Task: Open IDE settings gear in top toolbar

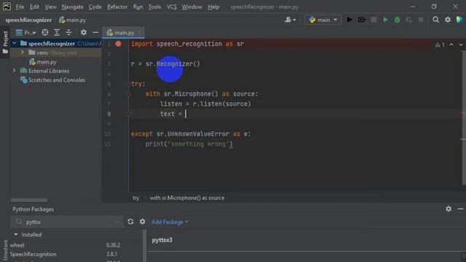Action: point(448,20)
